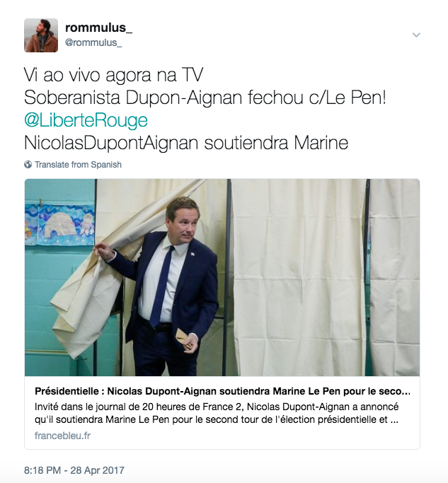
Task: Open the Présidentielle article headline
Action: [222, 391]
